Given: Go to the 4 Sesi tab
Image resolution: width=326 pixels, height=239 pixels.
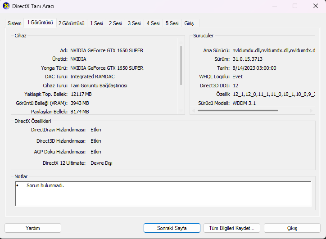Looking at the screenshot, I should coord(153,23).
